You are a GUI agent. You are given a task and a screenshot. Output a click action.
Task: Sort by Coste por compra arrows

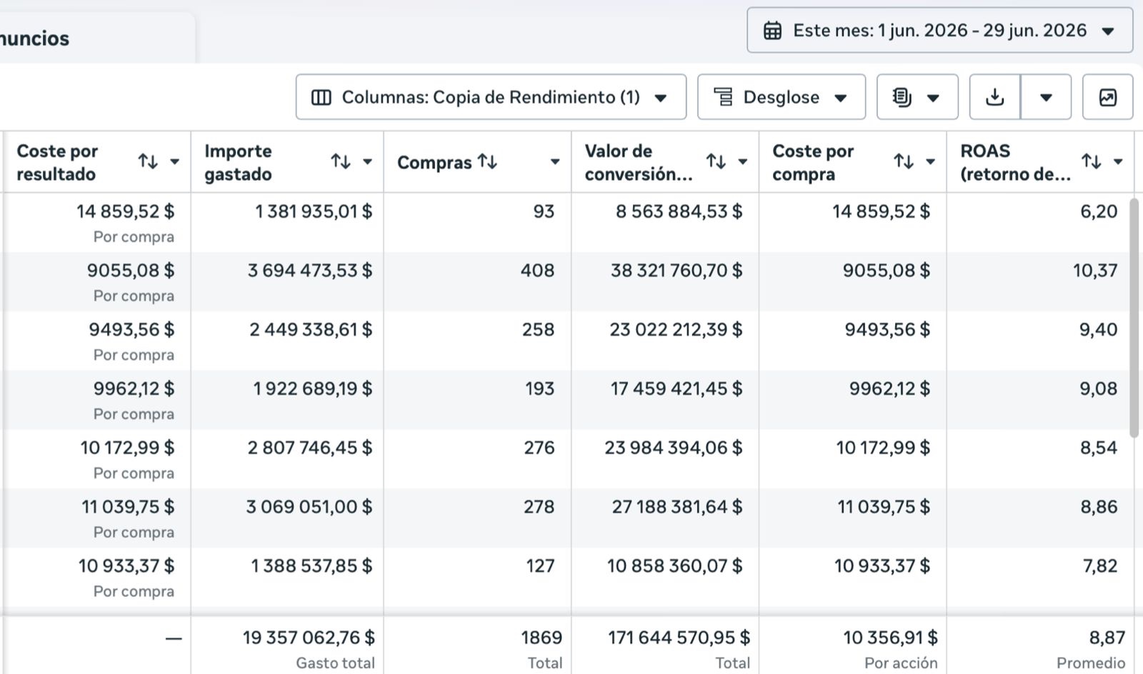[x=904, y=162]
